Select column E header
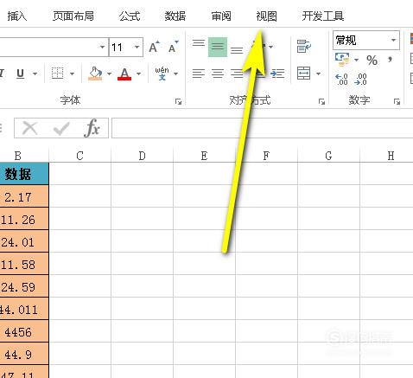 click(x=204, y=156)
